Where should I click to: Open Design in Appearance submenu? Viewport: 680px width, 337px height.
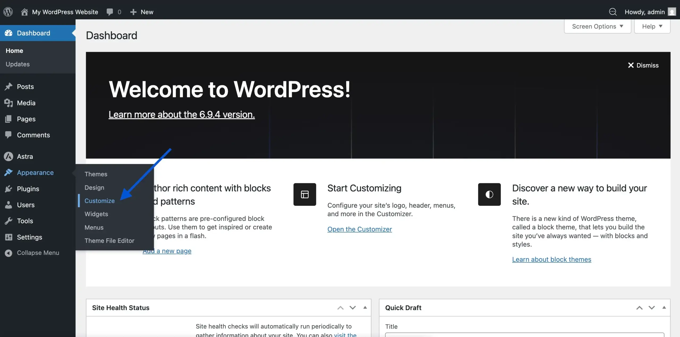point(94,187)
